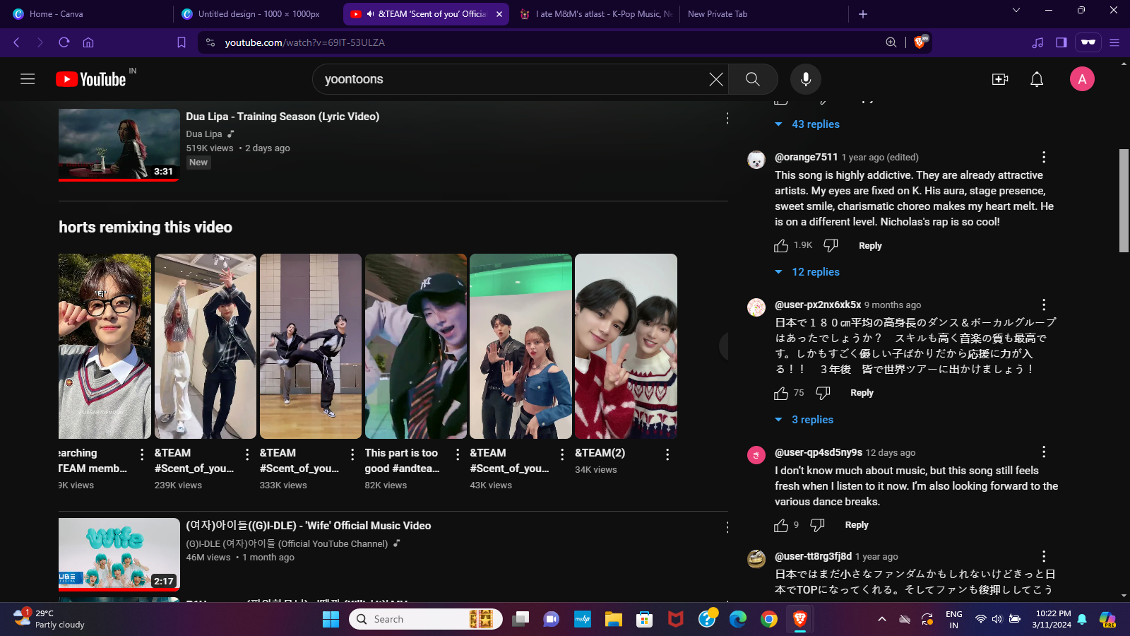Open the Create video icon

1000,79
